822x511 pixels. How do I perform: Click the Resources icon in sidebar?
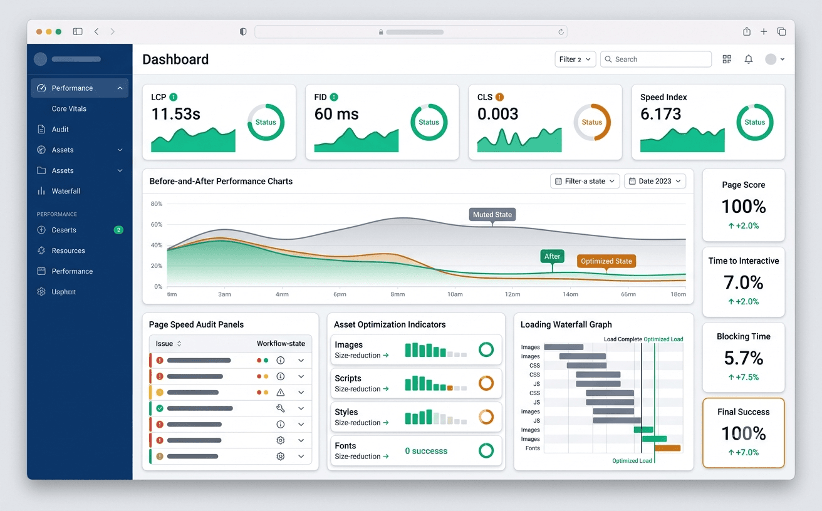[41, 250]
